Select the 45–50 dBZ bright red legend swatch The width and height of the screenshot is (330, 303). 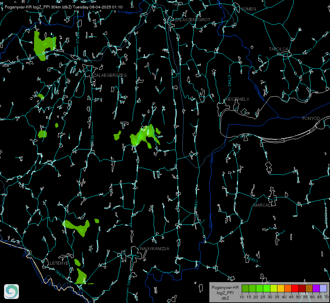[x=295, y=288]
